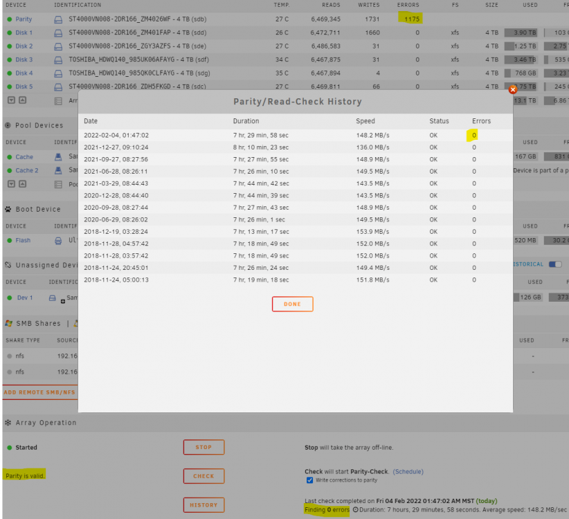
Task: Click highlighted 1175 parity errors value
Action: (x=412, y=19)
